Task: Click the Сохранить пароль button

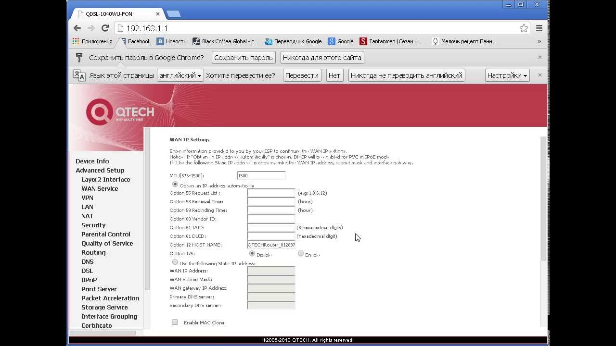Action: click(244, 58)
